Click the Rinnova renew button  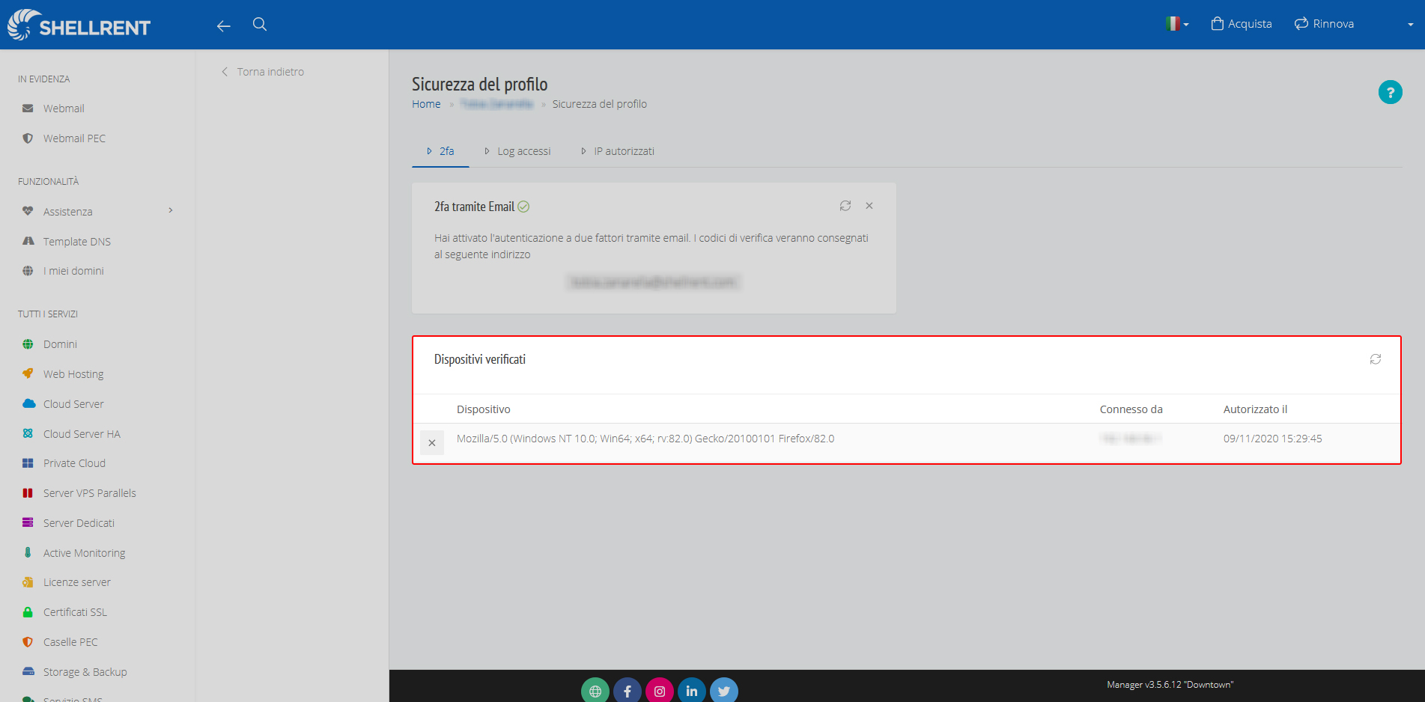coord(1324,24)
